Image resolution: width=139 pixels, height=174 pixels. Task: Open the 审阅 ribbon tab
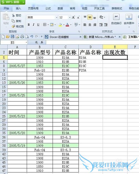click(73, 8)
